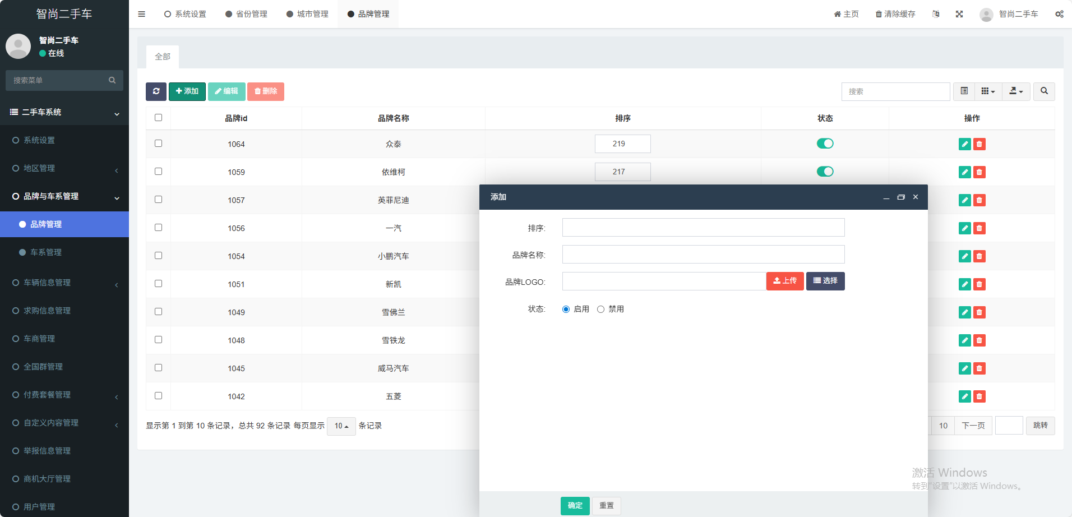1072x517 pixels.
Task: Open 车系管理 in the sidebar
Action: pos(46,252)
